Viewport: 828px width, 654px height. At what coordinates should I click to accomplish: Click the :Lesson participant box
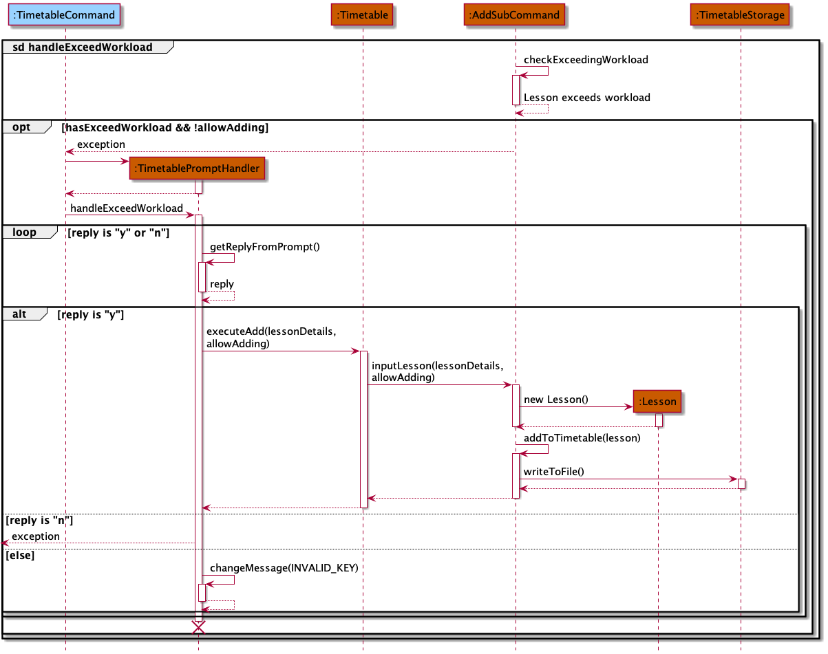coord(657,401)
